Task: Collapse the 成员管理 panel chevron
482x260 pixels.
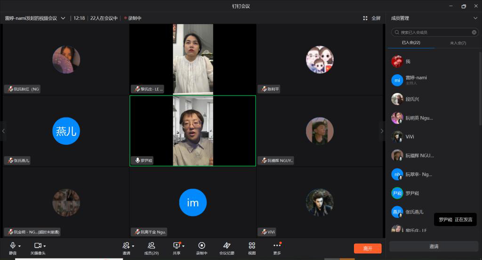Action: click(474, 18)
